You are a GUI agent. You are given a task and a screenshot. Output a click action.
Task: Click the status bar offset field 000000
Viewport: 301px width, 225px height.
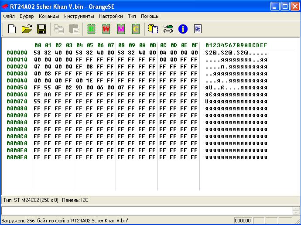243,221
